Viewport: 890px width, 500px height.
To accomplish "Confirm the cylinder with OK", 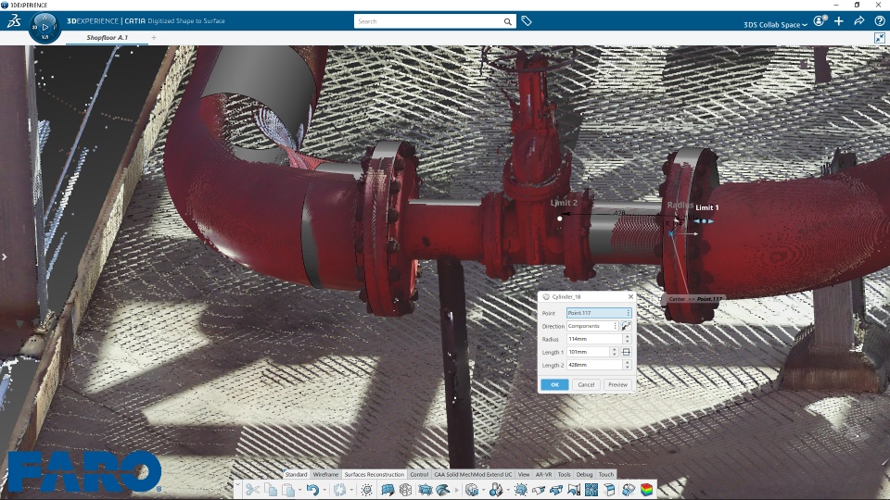I will pos(554,384).
